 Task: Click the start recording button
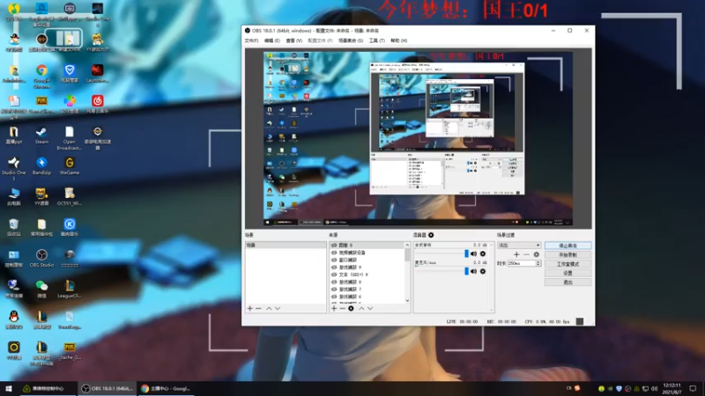(568, 254)
